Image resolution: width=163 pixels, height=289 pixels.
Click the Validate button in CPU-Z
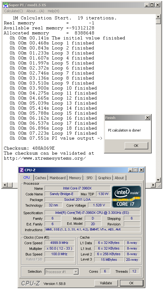point(106,283)
